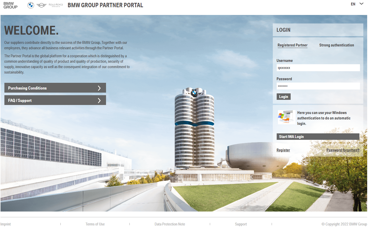
Task: Start the IWA Login
Action: coord(318,137)
